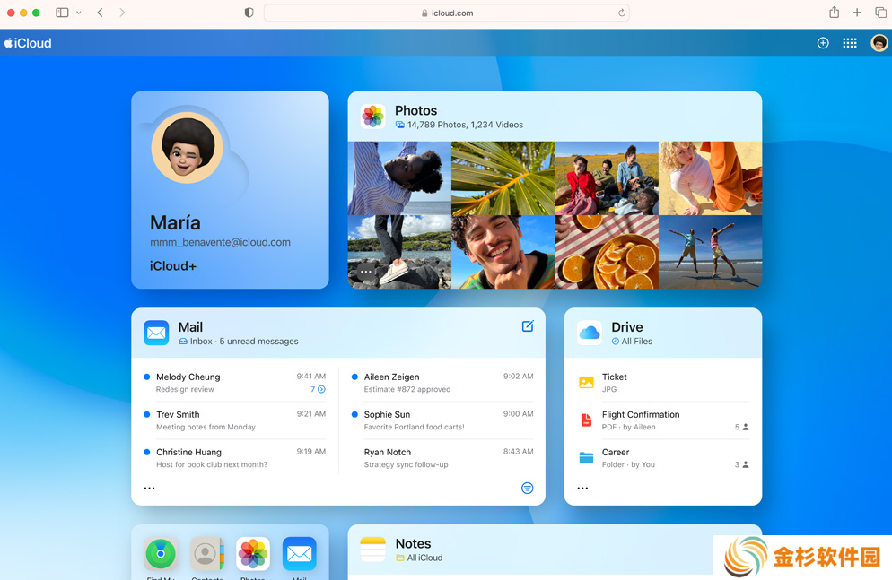Go forward in Safari
The image size is (892, 580).
[122, 13]
